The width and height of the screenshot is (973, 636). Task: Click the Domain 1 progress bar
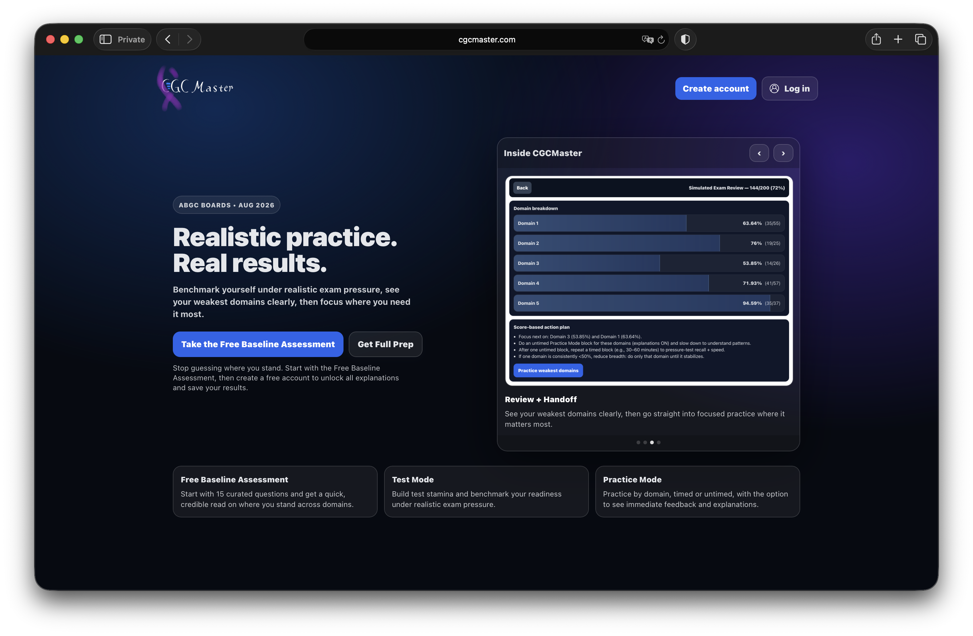click(649, 223)
